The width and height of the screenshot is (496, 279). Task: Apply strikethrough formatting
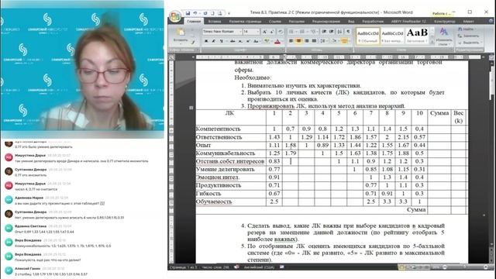(232, 41)
